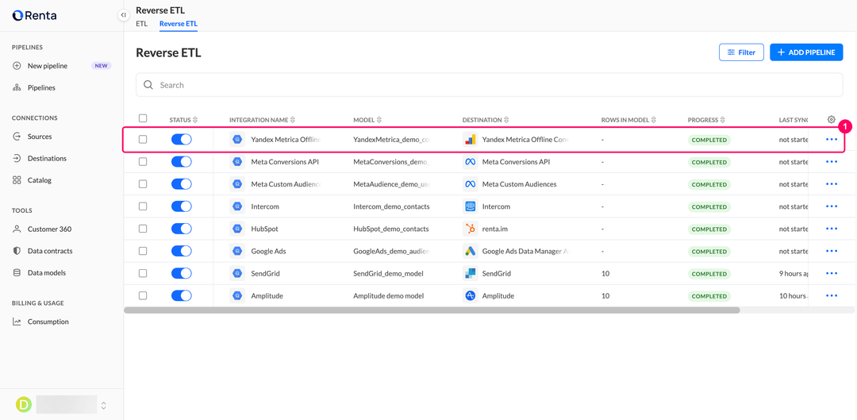Click the BigQuery icon beside HubSpot integration name
This screenshot has width=857, height=420.
click(x=237, y=229)
